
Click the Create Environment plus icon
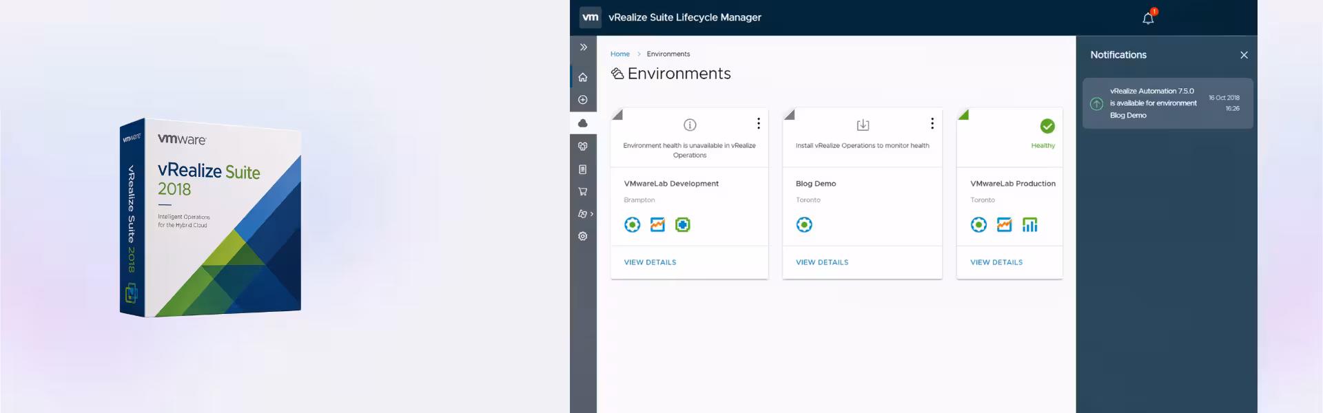[x=583, y=100]
